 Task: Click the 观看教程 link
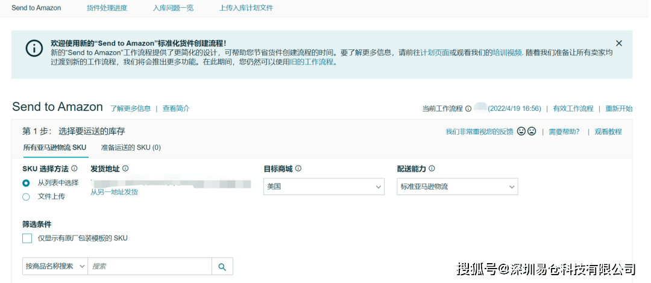click(608, 131)
